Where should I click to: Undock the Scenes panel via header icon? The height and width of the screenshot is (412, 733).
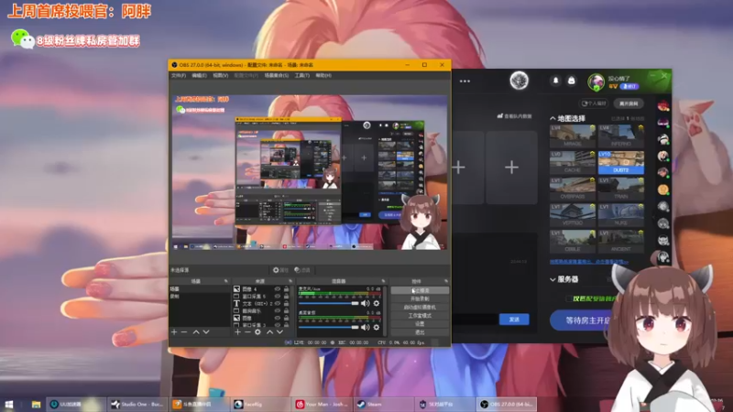(x=225, y=281)
